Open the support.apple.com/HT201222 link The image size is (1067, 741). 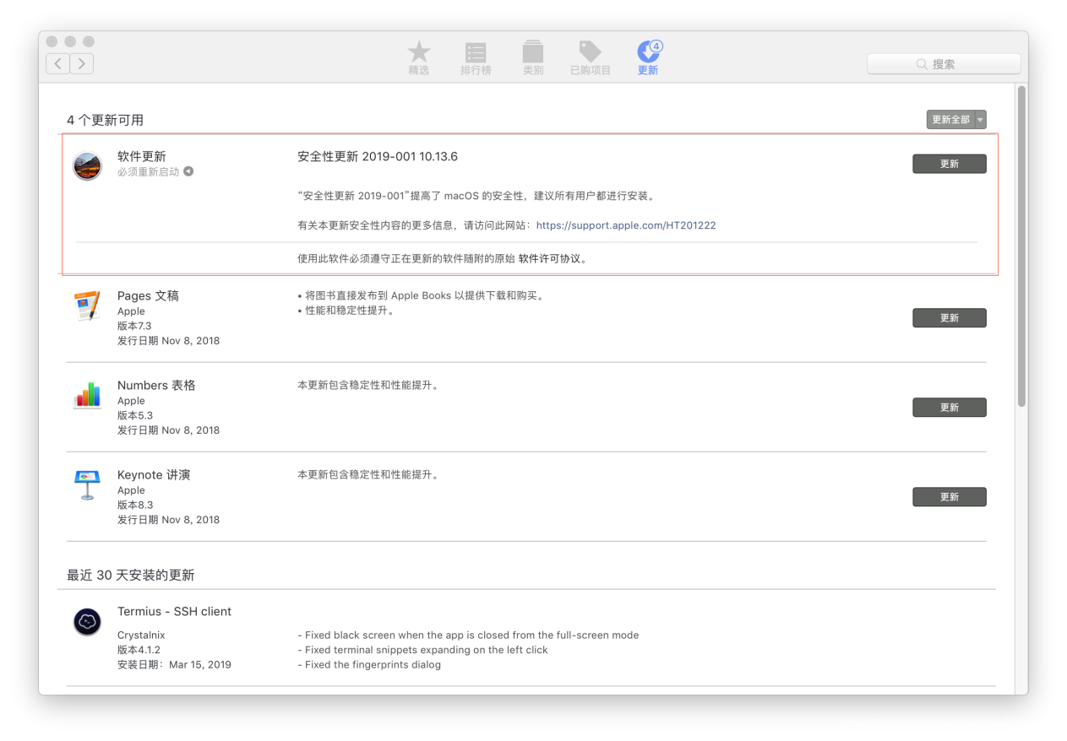[x=626, y=225]
